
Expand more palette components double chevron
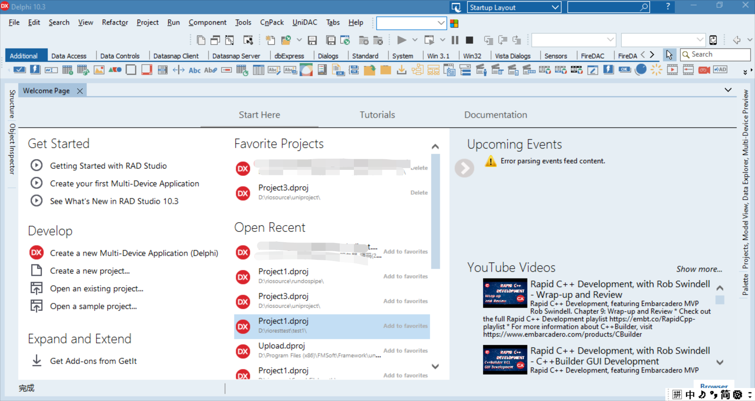pos(745,72)
